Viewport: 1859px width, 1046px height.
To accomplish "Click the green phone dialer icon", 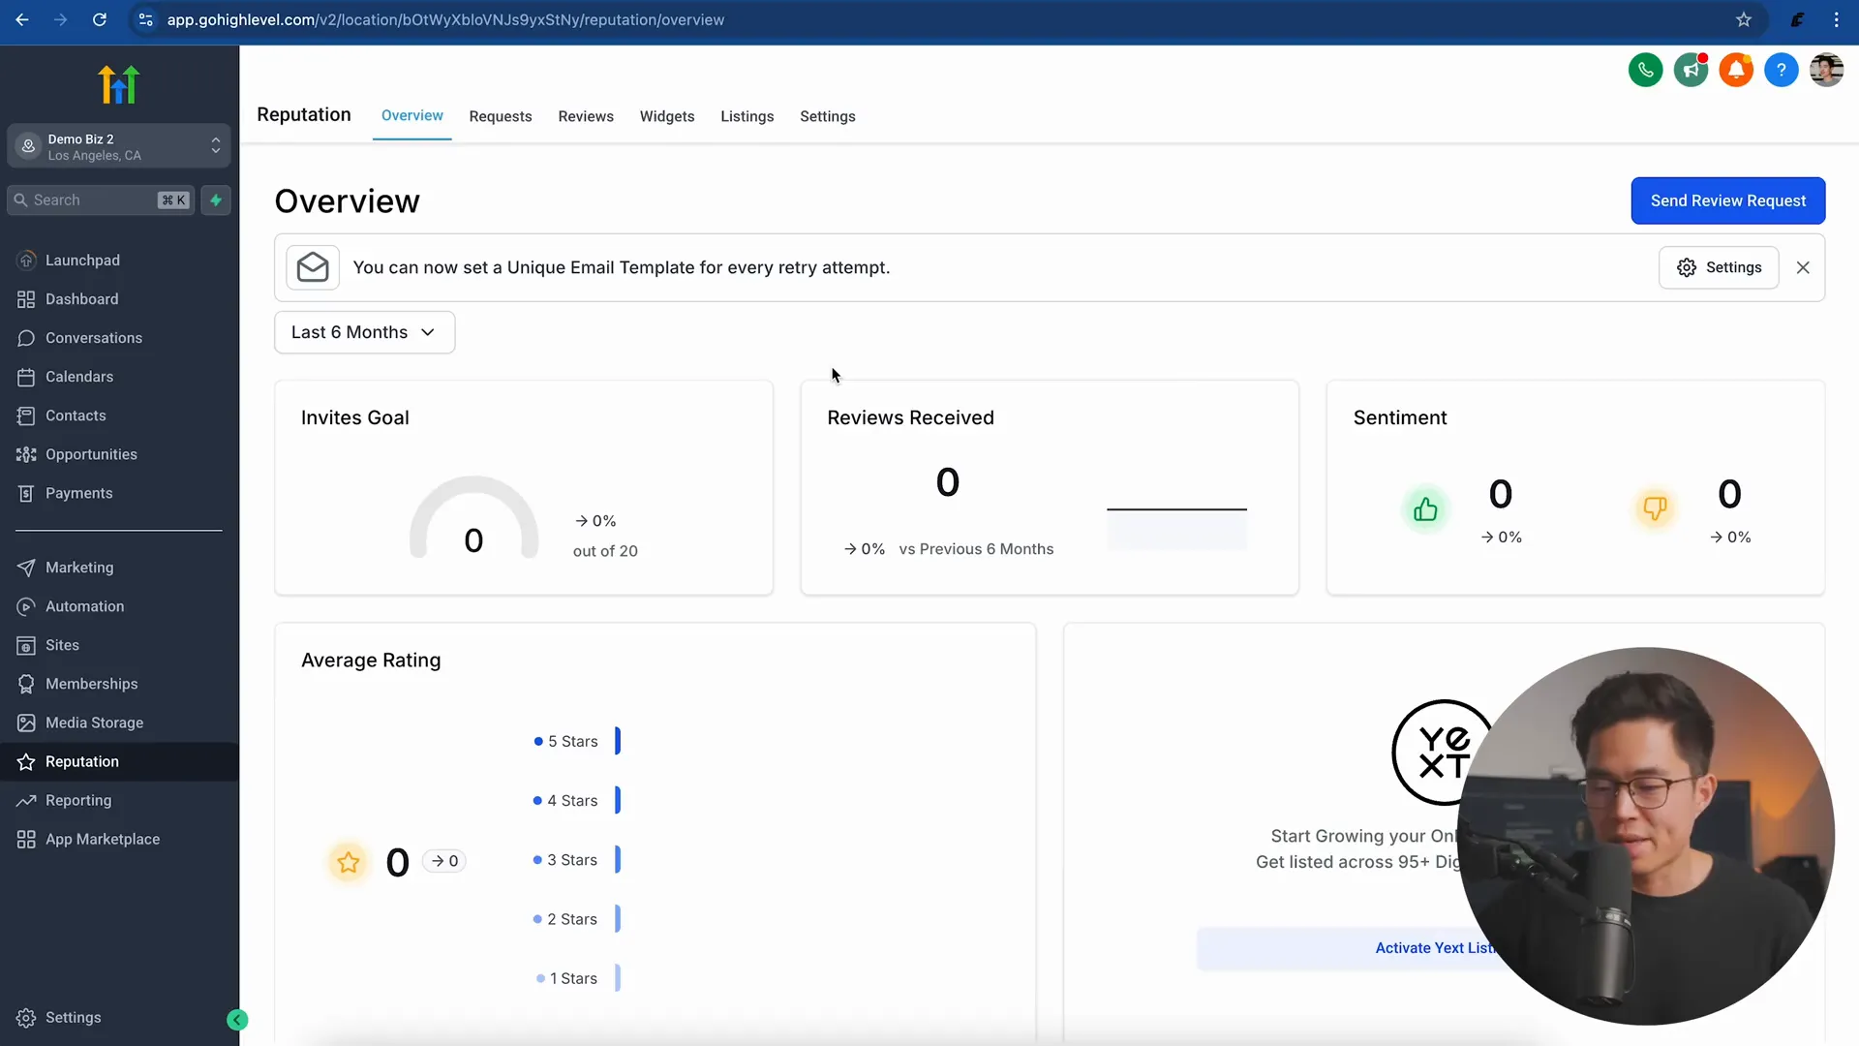I will point(1645,70).
